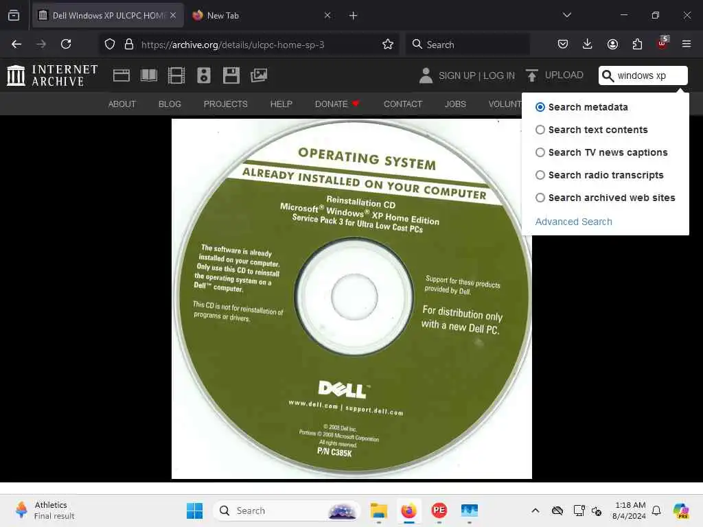The width and height of the screenshot is (703, 527).
Task: Open the CONTACT menu item
Action: click(402, 104)
